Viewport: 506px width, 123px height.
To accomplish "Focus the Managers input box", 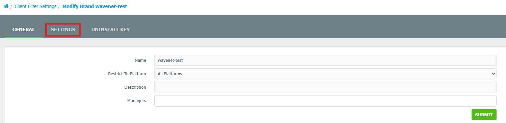I will point(325,101).
